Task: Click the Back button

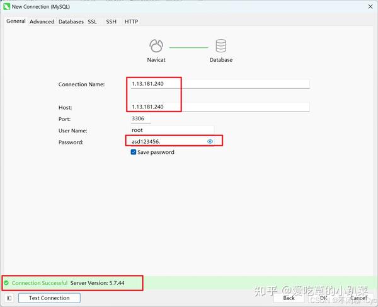Action: point(289,298)
